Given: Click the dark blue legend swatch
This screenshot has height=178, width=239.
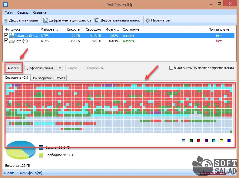Looking at the screenshot, I should [x=229, y=141].
